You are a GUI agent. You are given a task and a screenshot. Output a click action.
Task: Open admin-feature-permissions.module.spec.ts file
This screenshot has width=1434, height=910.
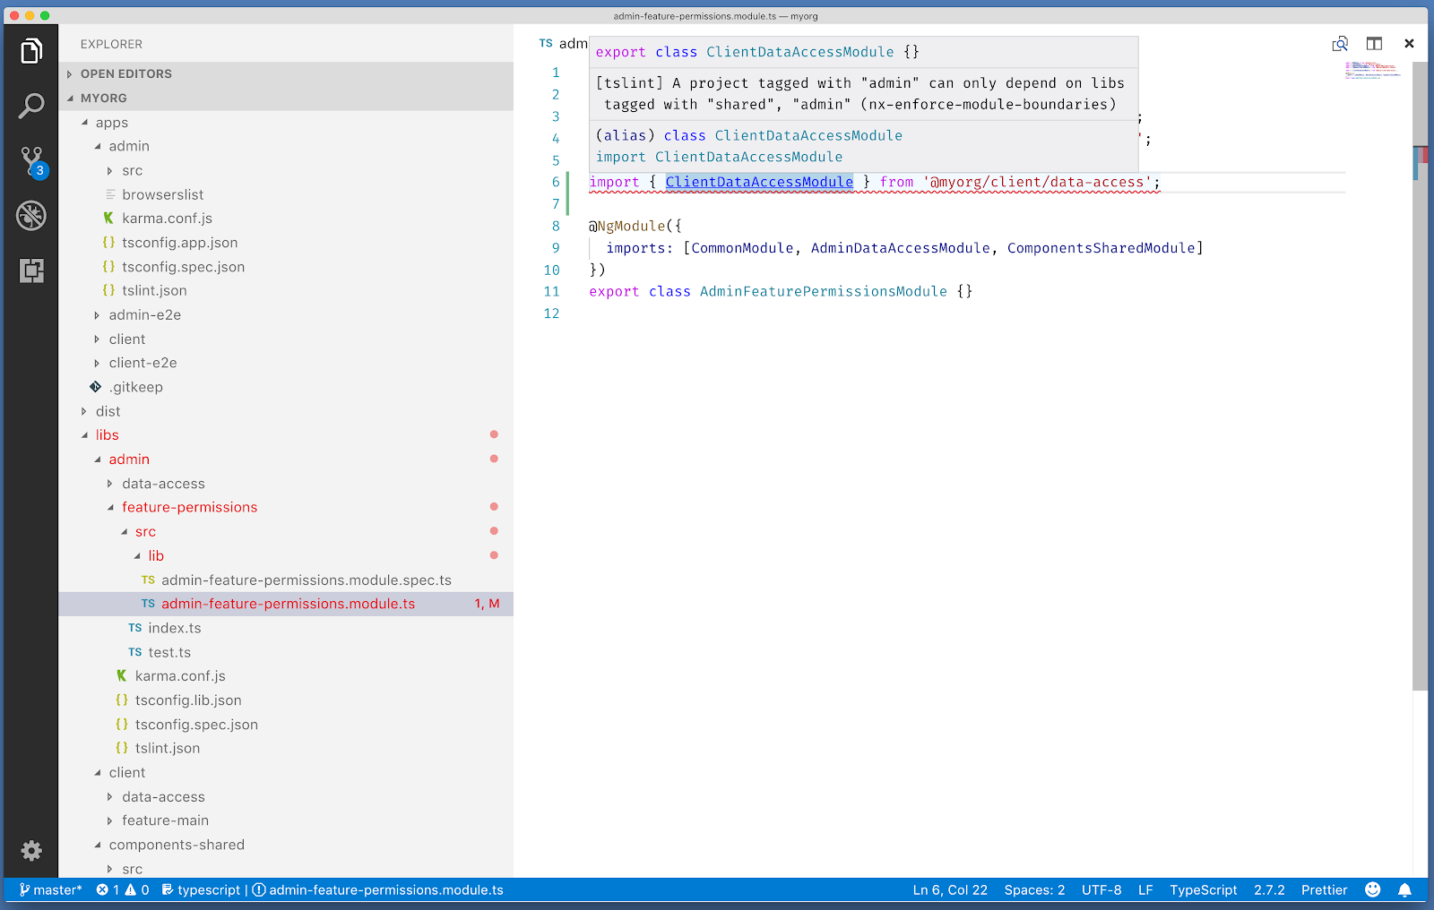(x=306, y=580)
